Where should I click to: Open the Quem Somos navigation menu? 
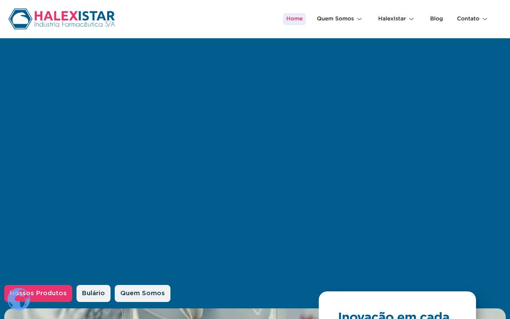click(335, 19)
